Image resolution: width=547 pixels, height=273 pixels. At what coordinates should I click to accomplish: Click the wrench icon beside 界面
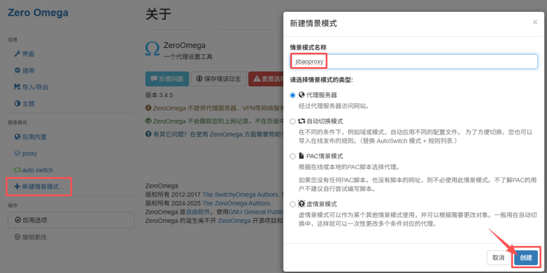click(17, 54)
